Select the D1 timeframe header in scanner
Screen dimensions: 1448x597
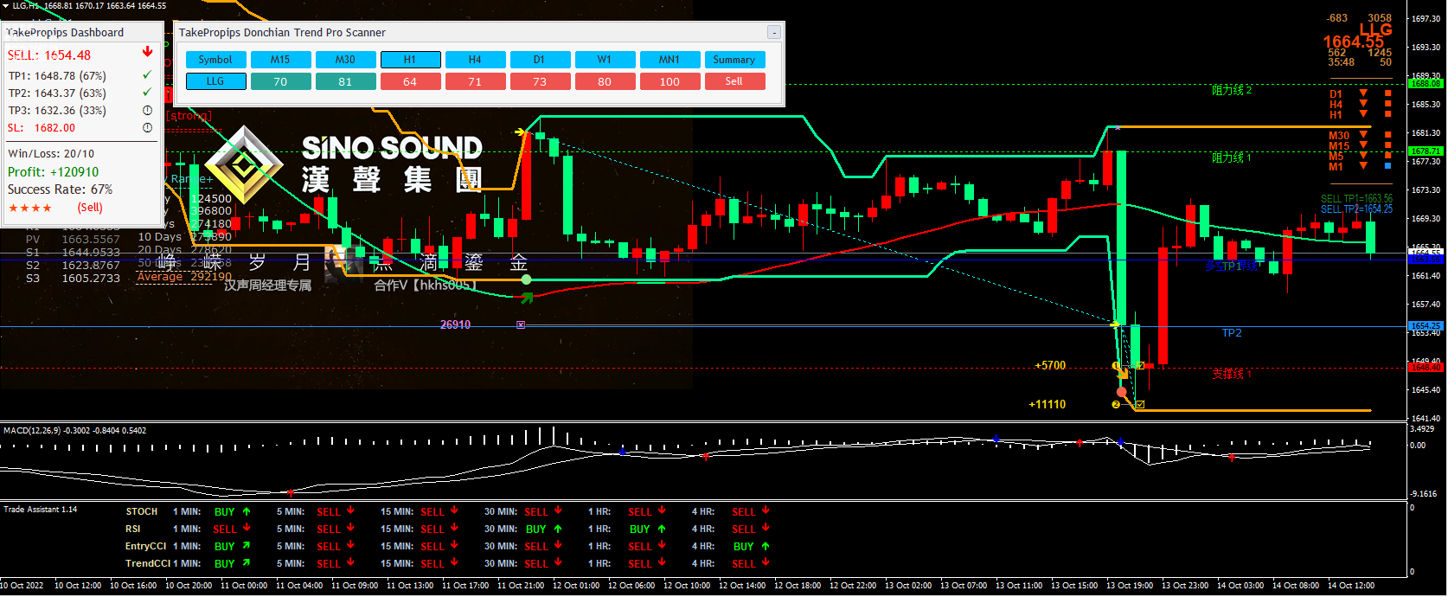540,60
